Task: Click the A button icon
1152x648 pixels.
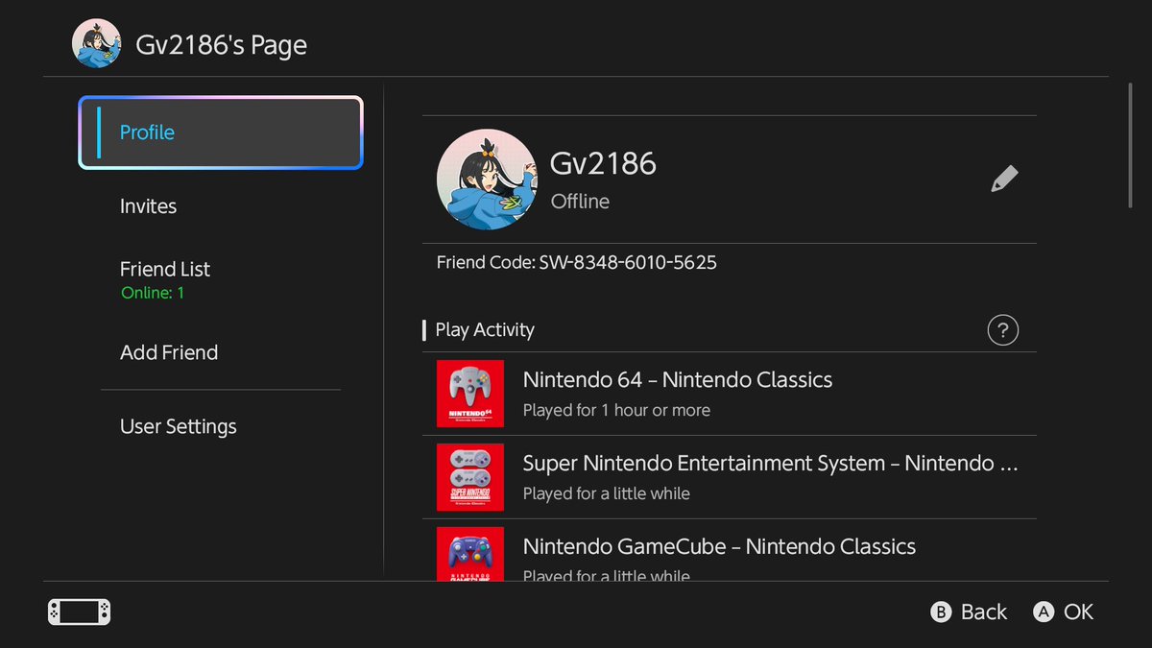Action: [x=1044, y=612]
